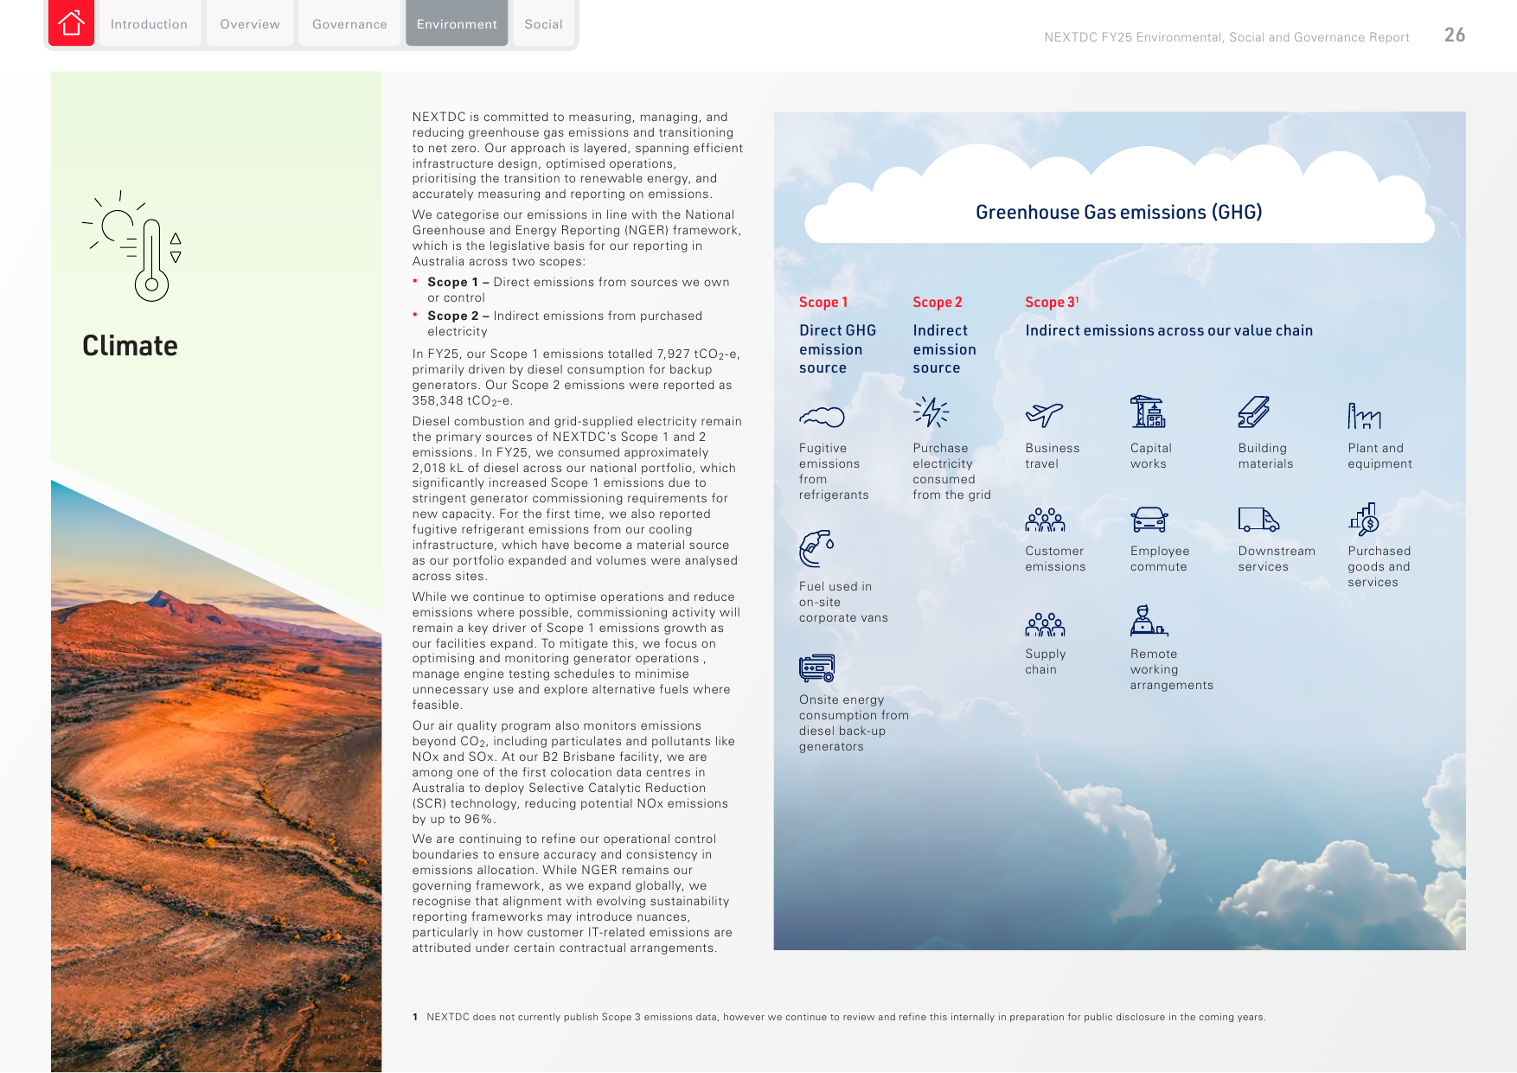
Task: Open the Governance tab
Action: point(349,23)
